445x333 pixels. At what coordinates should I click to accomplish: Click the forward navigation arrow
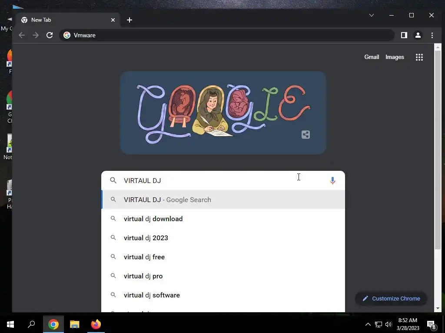(36, 35)
